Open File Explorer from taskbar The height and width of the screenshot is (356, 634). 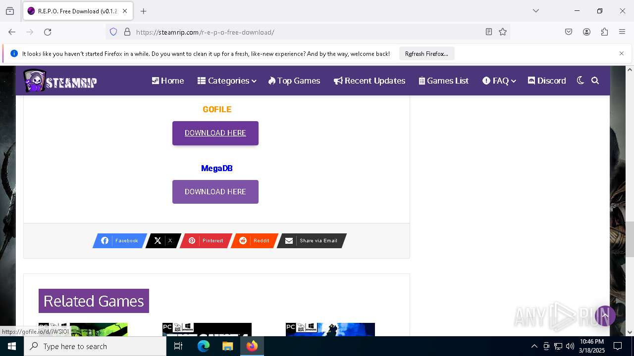pyautogui.click(x=227, y=346)
